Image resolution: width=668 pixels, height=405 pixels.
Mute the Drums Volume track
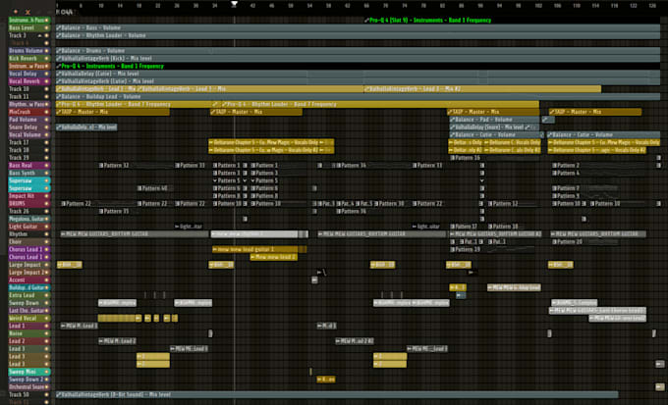tap(46, 51)
